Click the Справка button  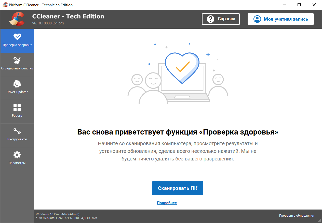coord(221,19)
